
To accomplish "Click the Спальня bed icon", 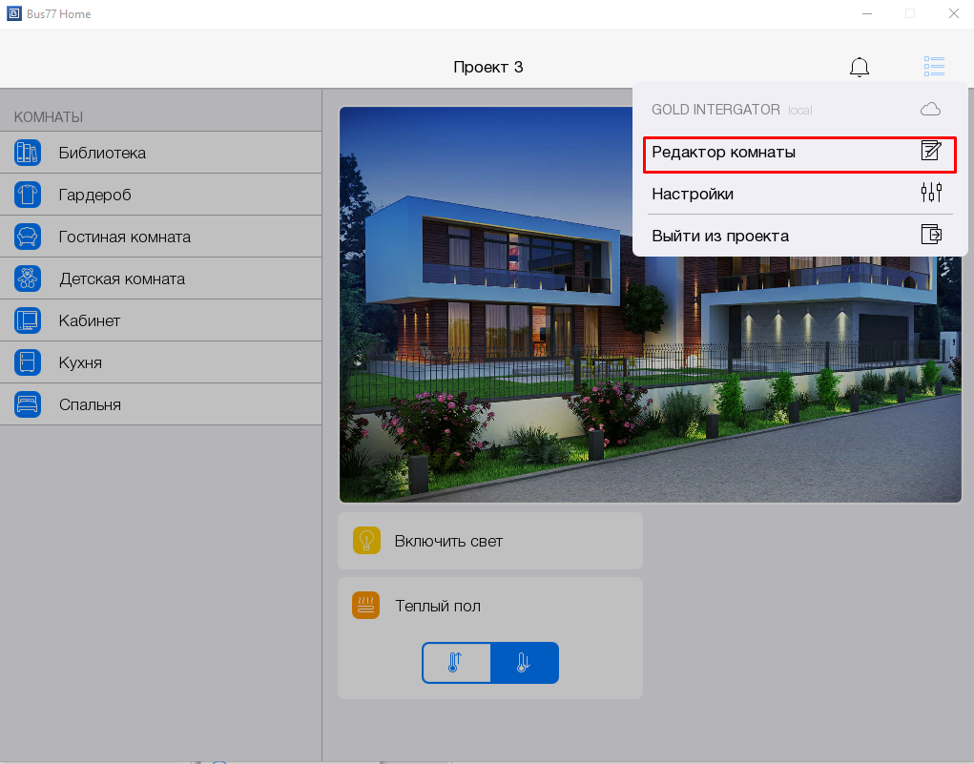I will click(x=28, y=404).
